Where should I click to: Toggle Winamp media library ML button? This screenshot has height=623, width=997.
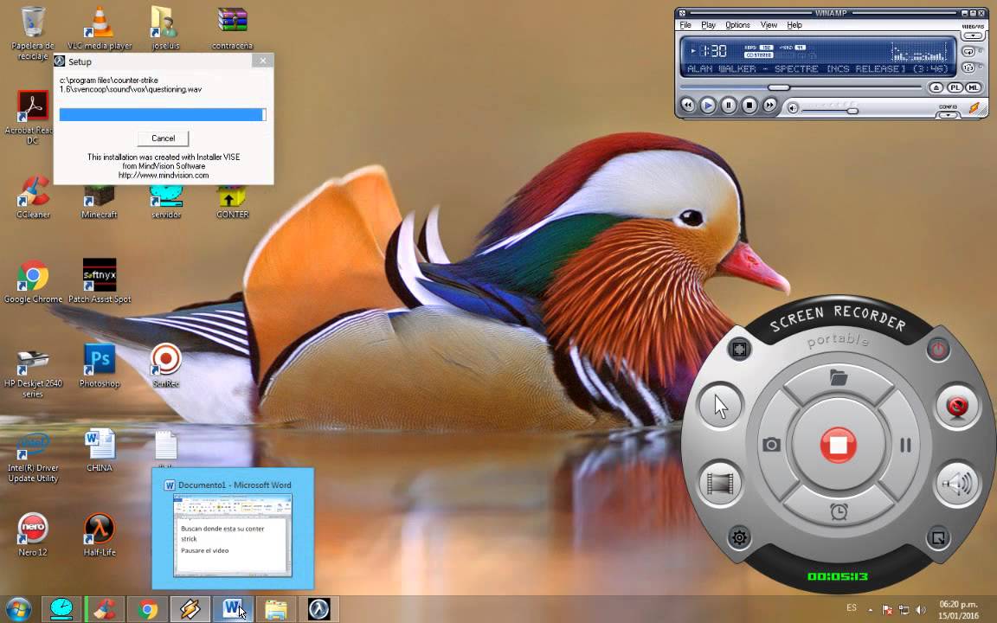pos(973,87)
